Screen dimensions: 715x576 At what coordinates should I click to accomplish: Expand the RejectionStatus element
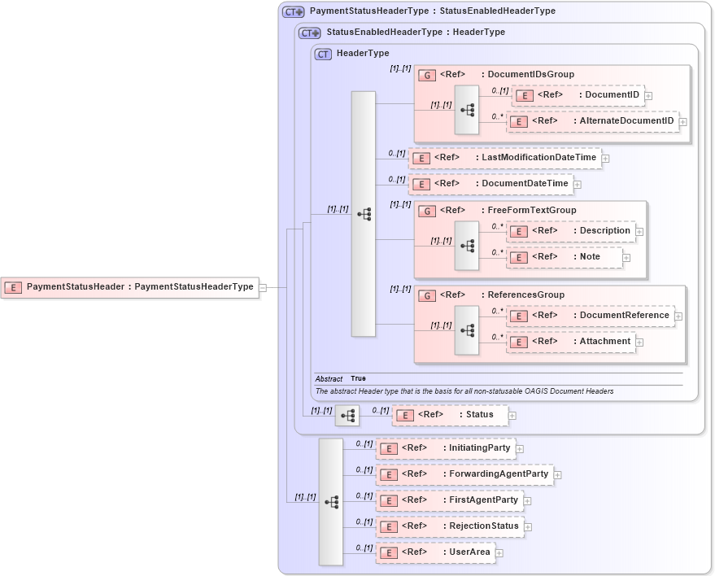point(530,526)
